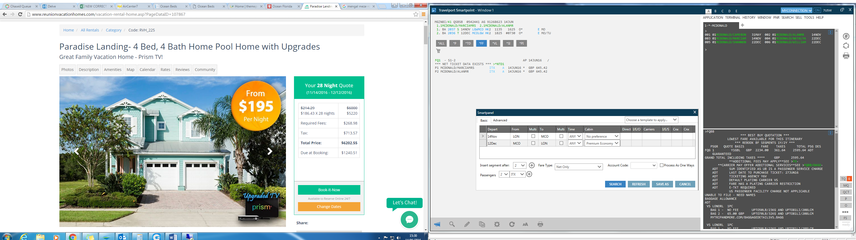856x240 pixels.
Task: Click the megaphone icon in Smartpoint bottom toolbar
Action: (437, 225)
